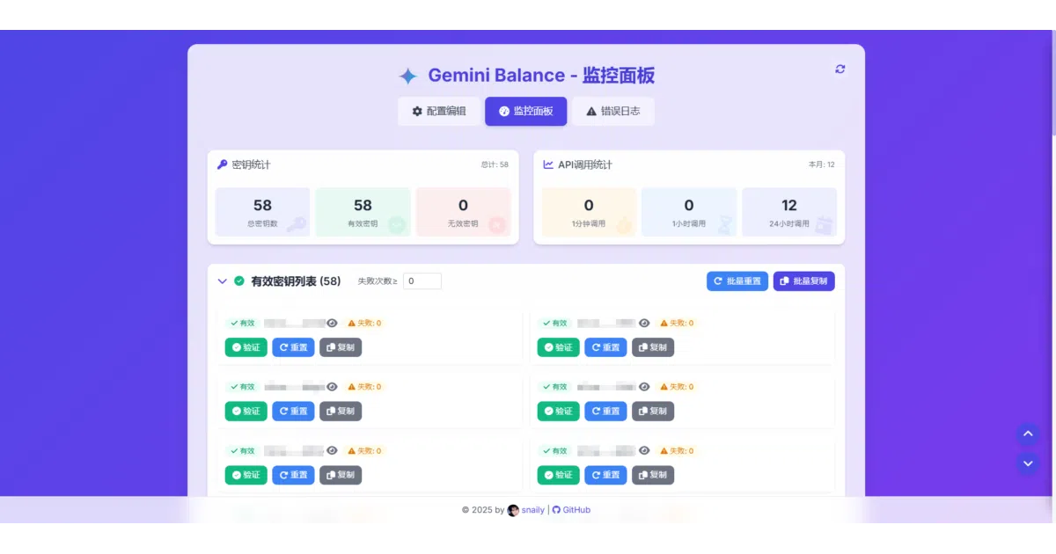1056x554 pixels.
Task: Click the 总密钥数 stat card showing 58
Action: pos(262,212)
